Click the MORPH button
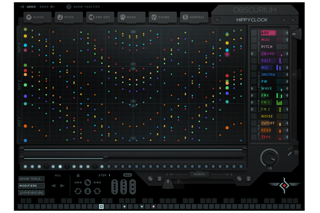Viewport: 320px width, 213px height. 199,175
